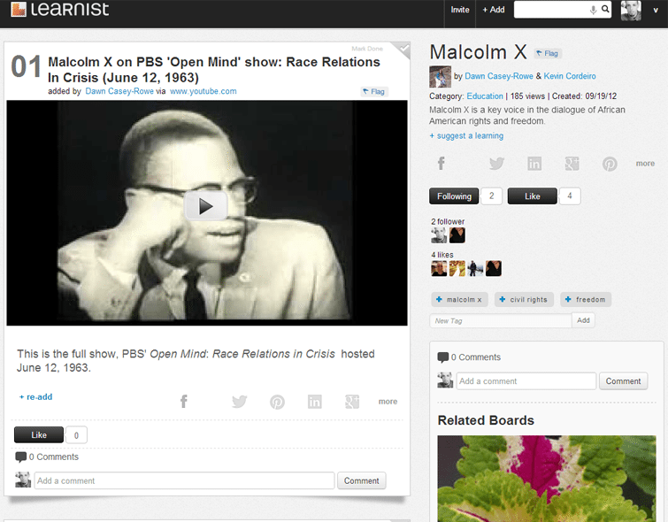Expand more sharing options for the video
The height and width of the screenshot is (522, 668).
pyautogui.click(x=388, y=402)
